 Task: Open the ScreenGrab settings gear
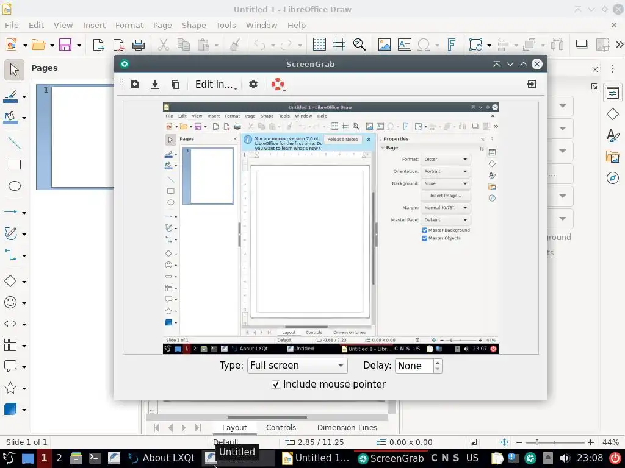tap(253, 84)
